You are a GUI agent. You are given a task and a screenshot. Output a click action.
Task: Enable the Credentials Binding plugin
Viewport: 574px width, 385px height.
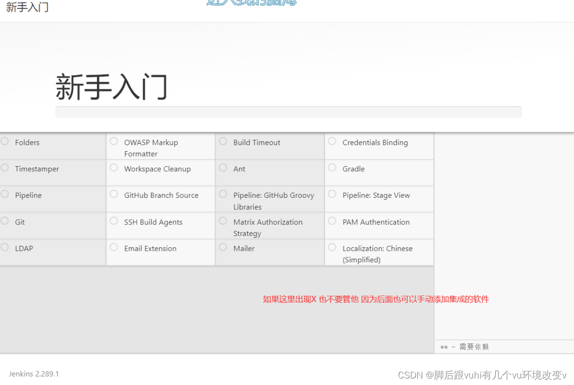[x=332, y=142]
